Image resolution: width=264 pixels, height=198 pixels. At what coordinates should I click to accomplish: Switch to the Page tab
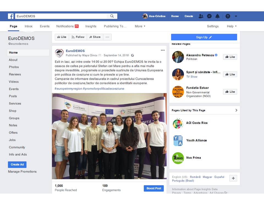click(x=13, y=26)
